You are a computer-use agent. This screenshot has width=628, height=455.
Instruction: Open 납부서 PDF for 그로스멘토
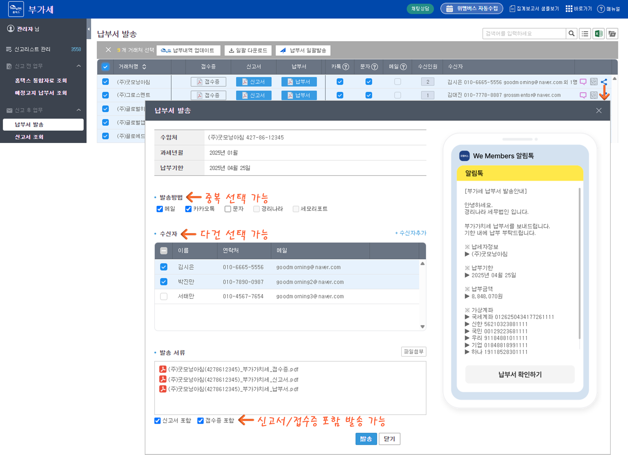point(299,95)
